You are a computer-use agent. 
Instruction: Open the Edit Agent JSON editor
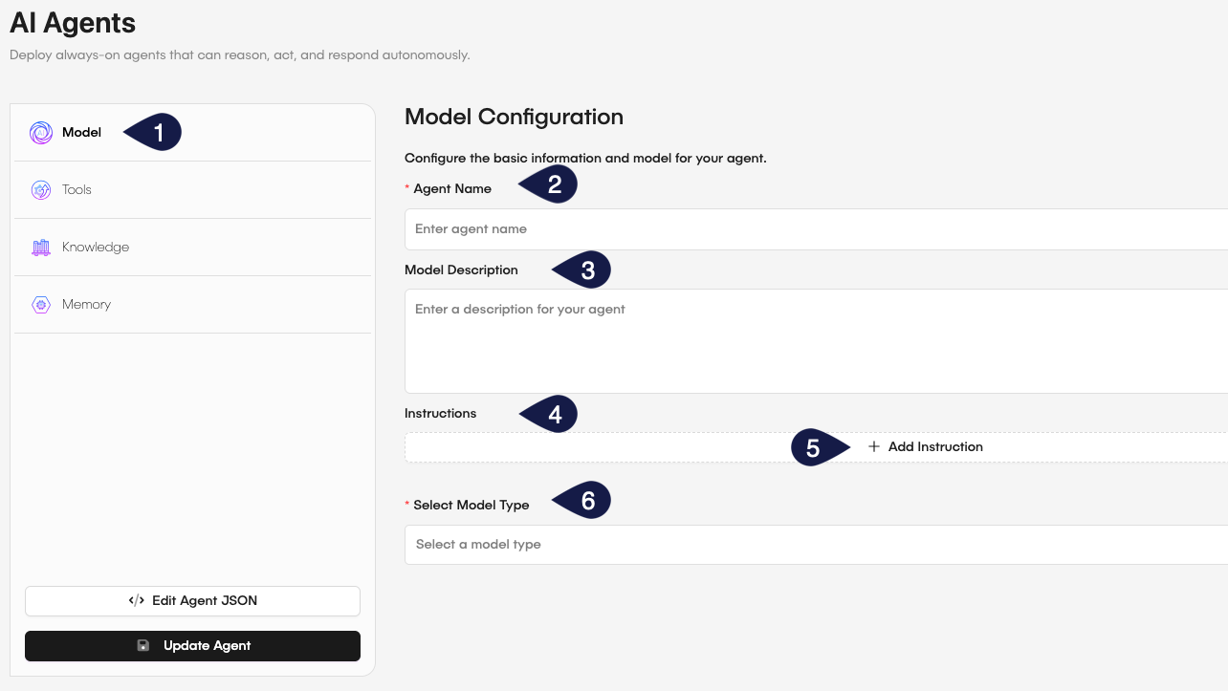pos(191,600)
